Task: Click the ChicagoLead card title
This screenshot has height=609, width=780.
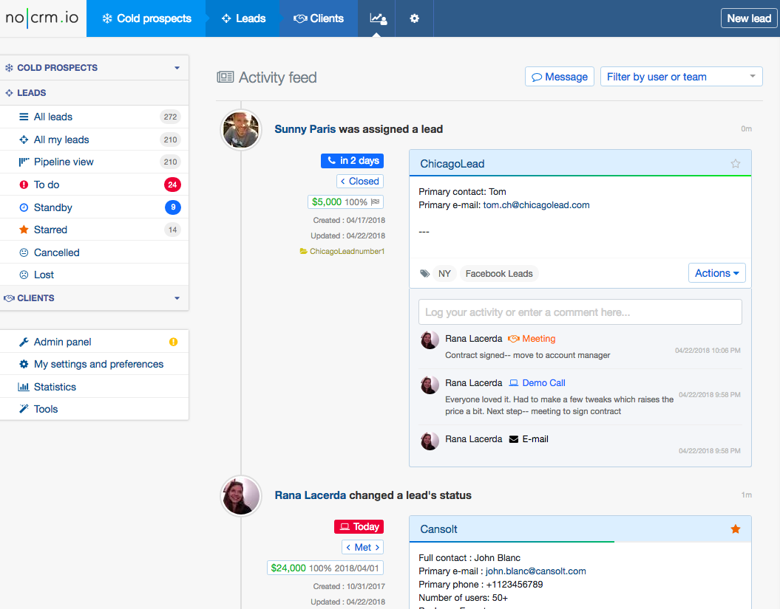Action: 452,164
